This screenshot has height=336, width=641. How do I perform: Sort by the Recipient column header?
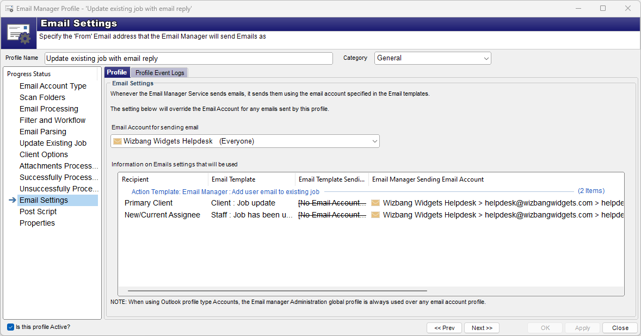pos(163,179)
